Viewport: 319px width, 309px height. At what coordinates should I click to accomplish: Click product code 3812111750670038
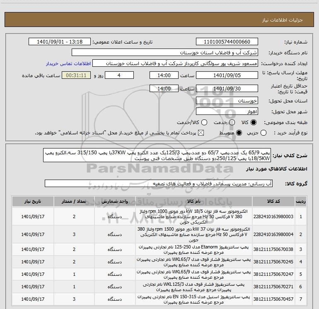[273, 249]
